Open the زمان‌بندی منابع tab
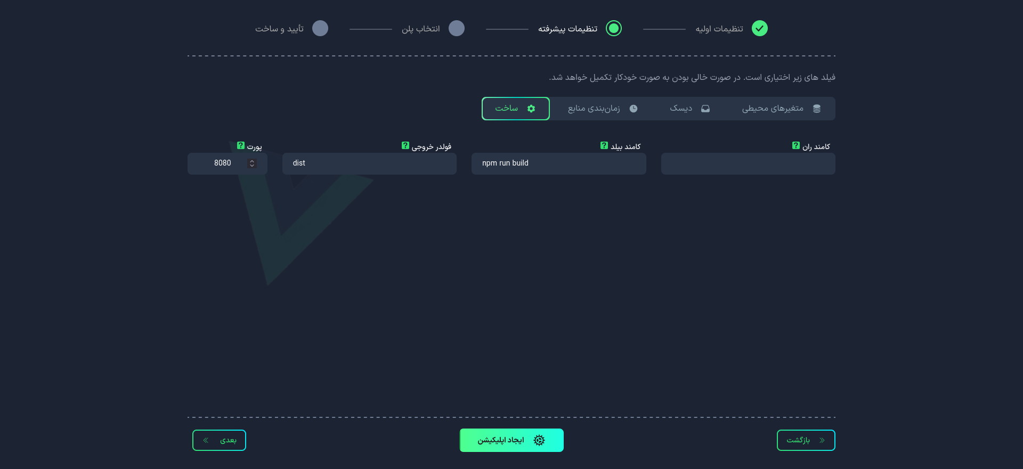The width and height of the screenshot is (1023, 469). 603,109
